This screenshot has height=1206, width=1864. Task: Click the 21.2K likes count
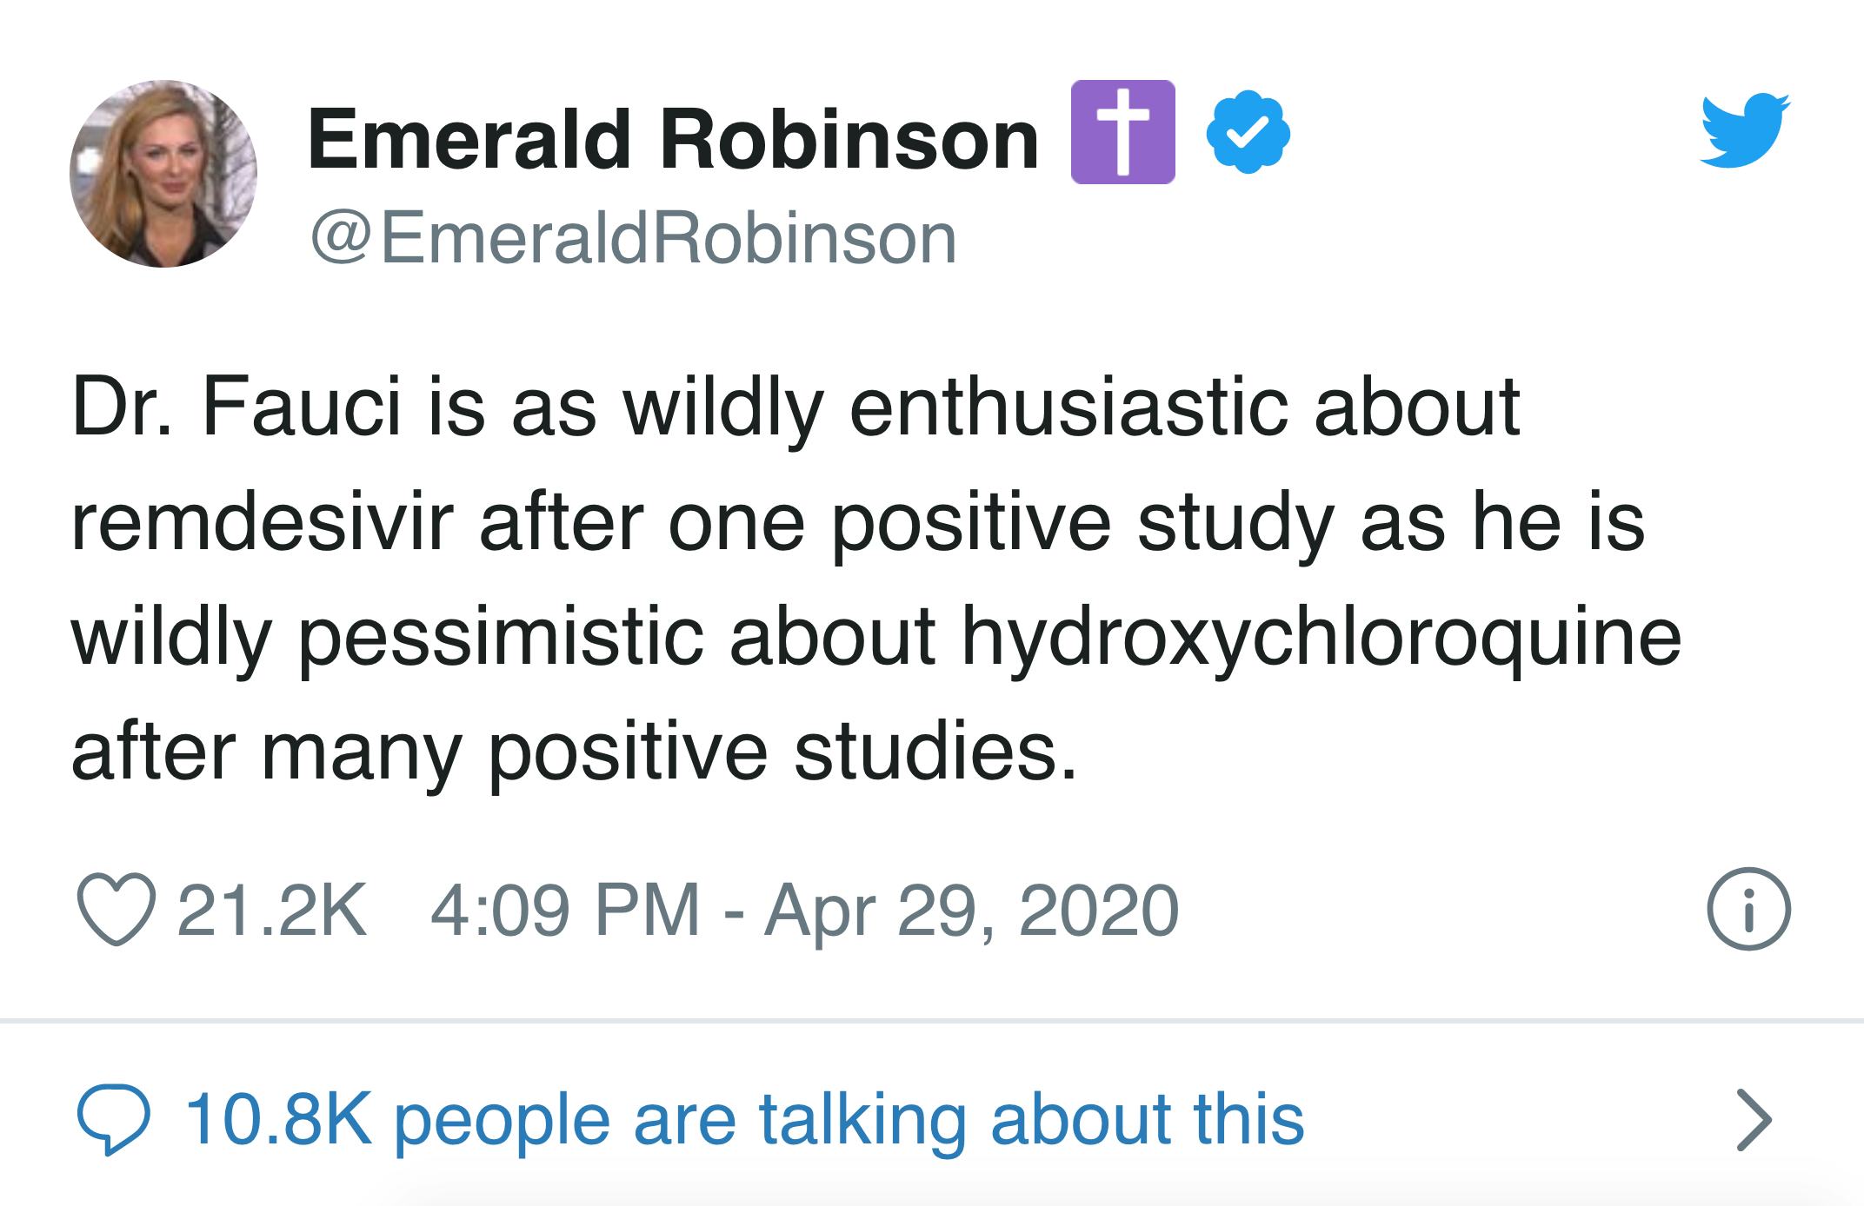coord(272,911)
